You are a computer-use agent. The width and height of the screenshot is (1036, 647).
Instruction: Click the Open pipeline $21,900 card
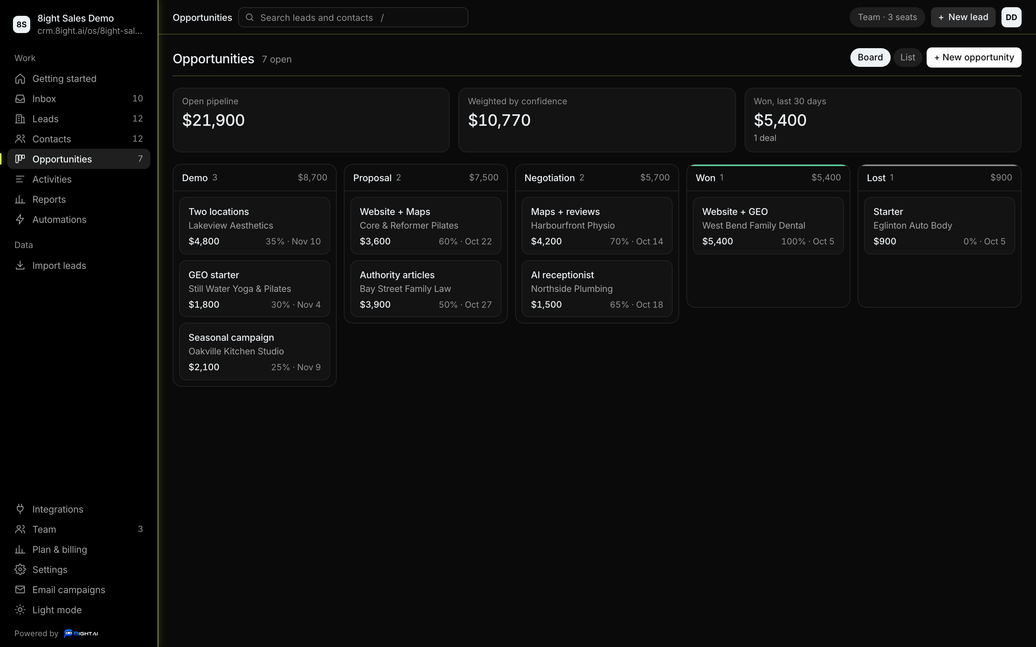click(x=311, y=120)
